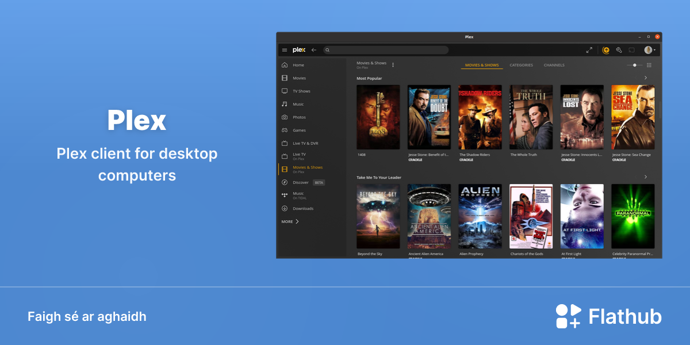The image size is (690, 345).
Task: Open the three-dot Movies & Shows menu
Action: [x=393, y=65]
